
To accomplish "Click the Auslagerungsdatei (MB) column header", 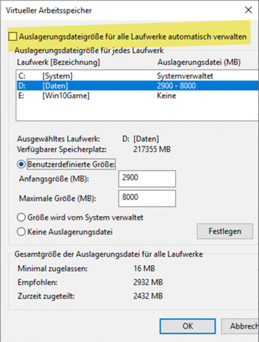I will [199, 62].
